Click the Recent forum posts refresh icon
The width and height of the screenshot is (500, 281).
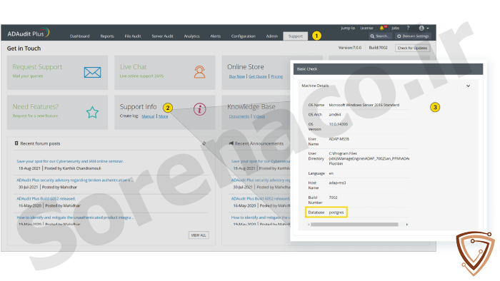[204, 143]
